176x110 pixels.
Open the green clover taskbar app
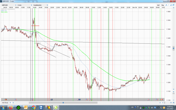(18, 108)
